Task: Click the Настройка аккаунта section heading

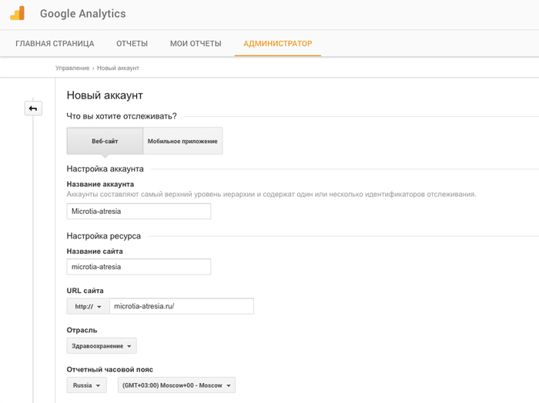Action: [105, 169]
